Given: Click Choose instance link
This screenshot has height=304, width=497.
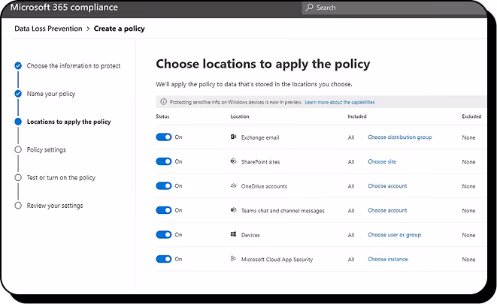Looking at the screenshot, I should coord(388,259).
